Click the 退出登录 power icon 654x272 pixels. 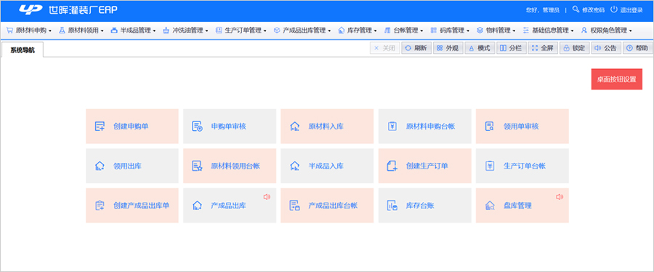[613, 9]
